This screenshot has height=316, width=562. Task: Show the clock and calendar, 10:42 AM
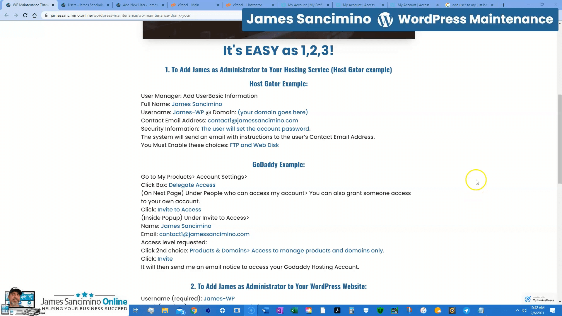537,310
